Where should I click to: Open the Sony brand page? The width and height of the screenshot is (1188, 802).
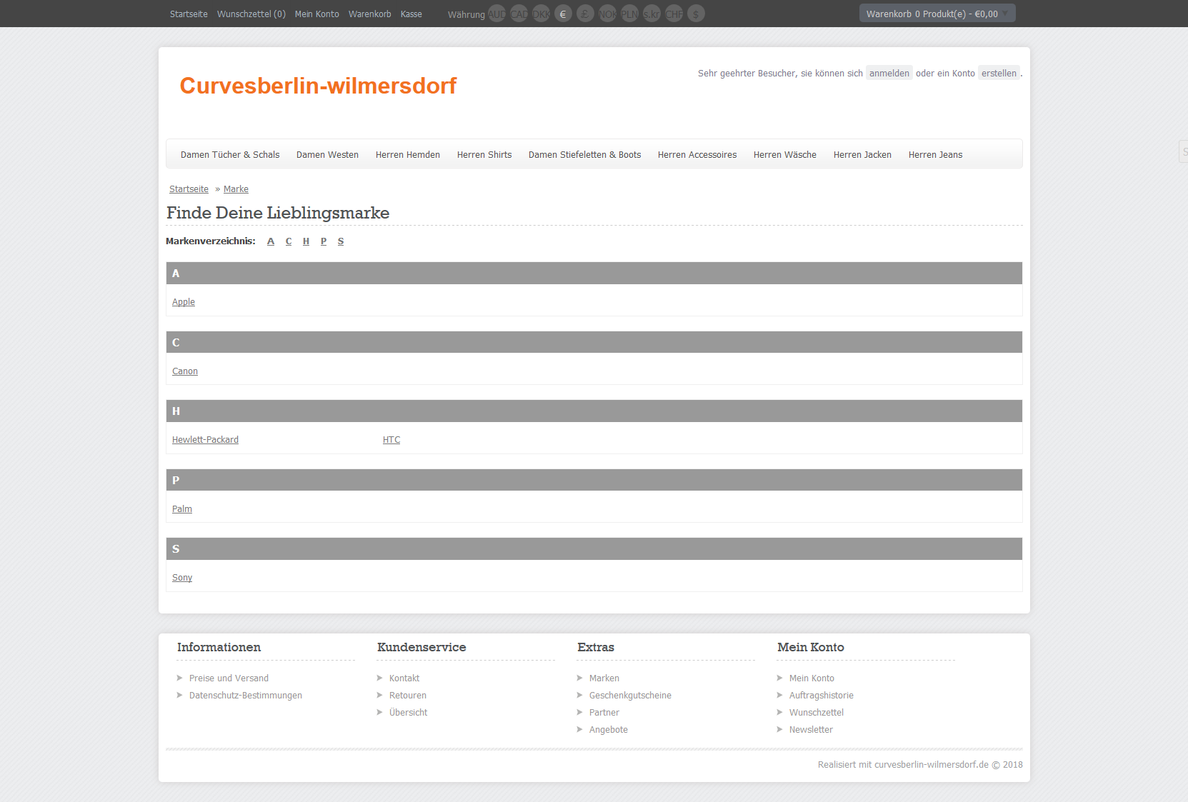click(x=182, y=577)
